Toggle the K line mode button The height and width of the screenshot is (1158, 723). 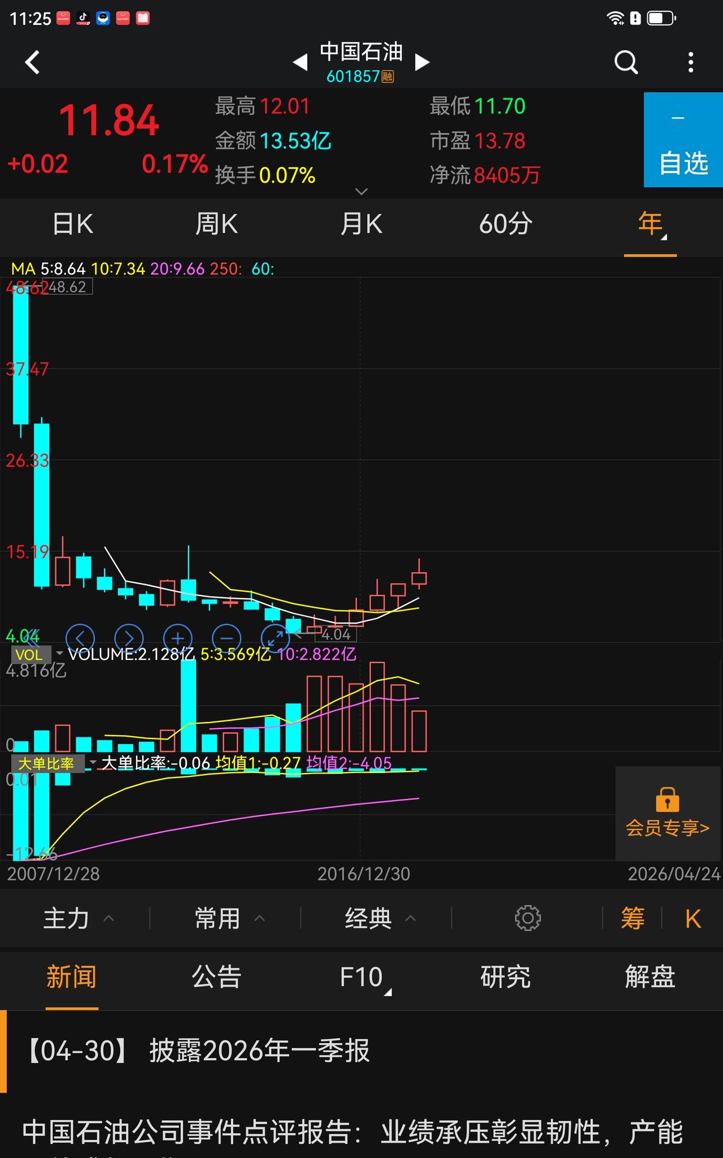[693, 919]
